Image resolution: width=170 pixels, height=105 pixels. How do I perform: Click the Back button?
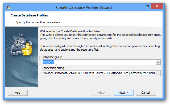pyautogui.click(x=101, y=93)
